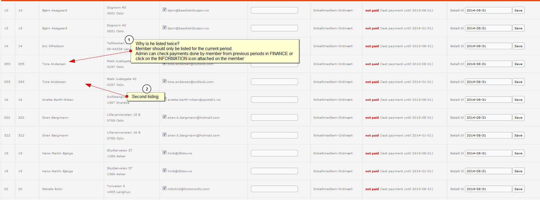Toggle siren.k.bergmann@hotmail.com checkbox in 2013-08-31 payment row
The image size is (540, 200).
point(164,117)
